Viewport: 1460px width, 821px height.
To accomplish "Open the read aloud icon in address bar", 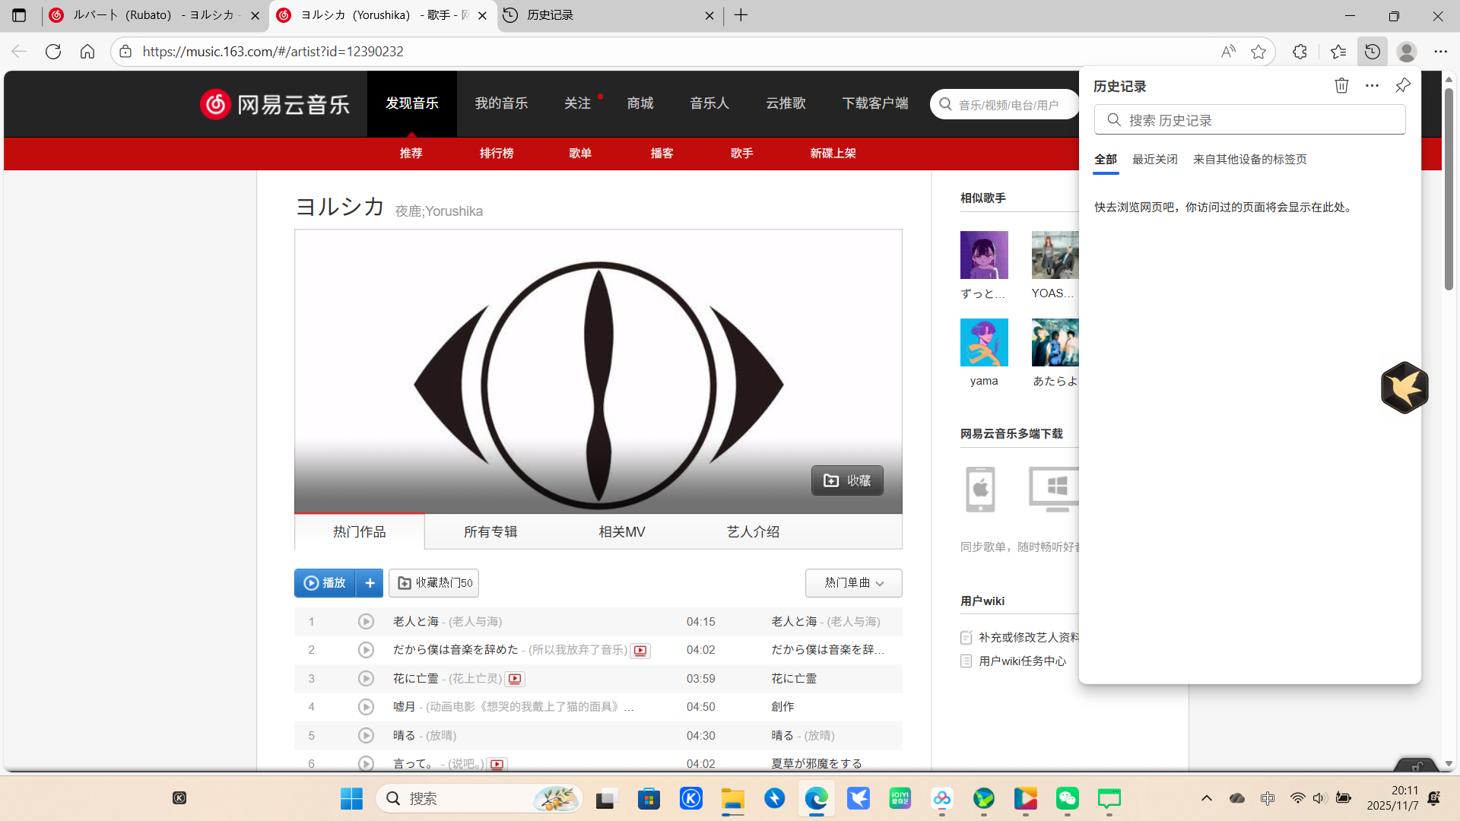I will click(1228, 52).
